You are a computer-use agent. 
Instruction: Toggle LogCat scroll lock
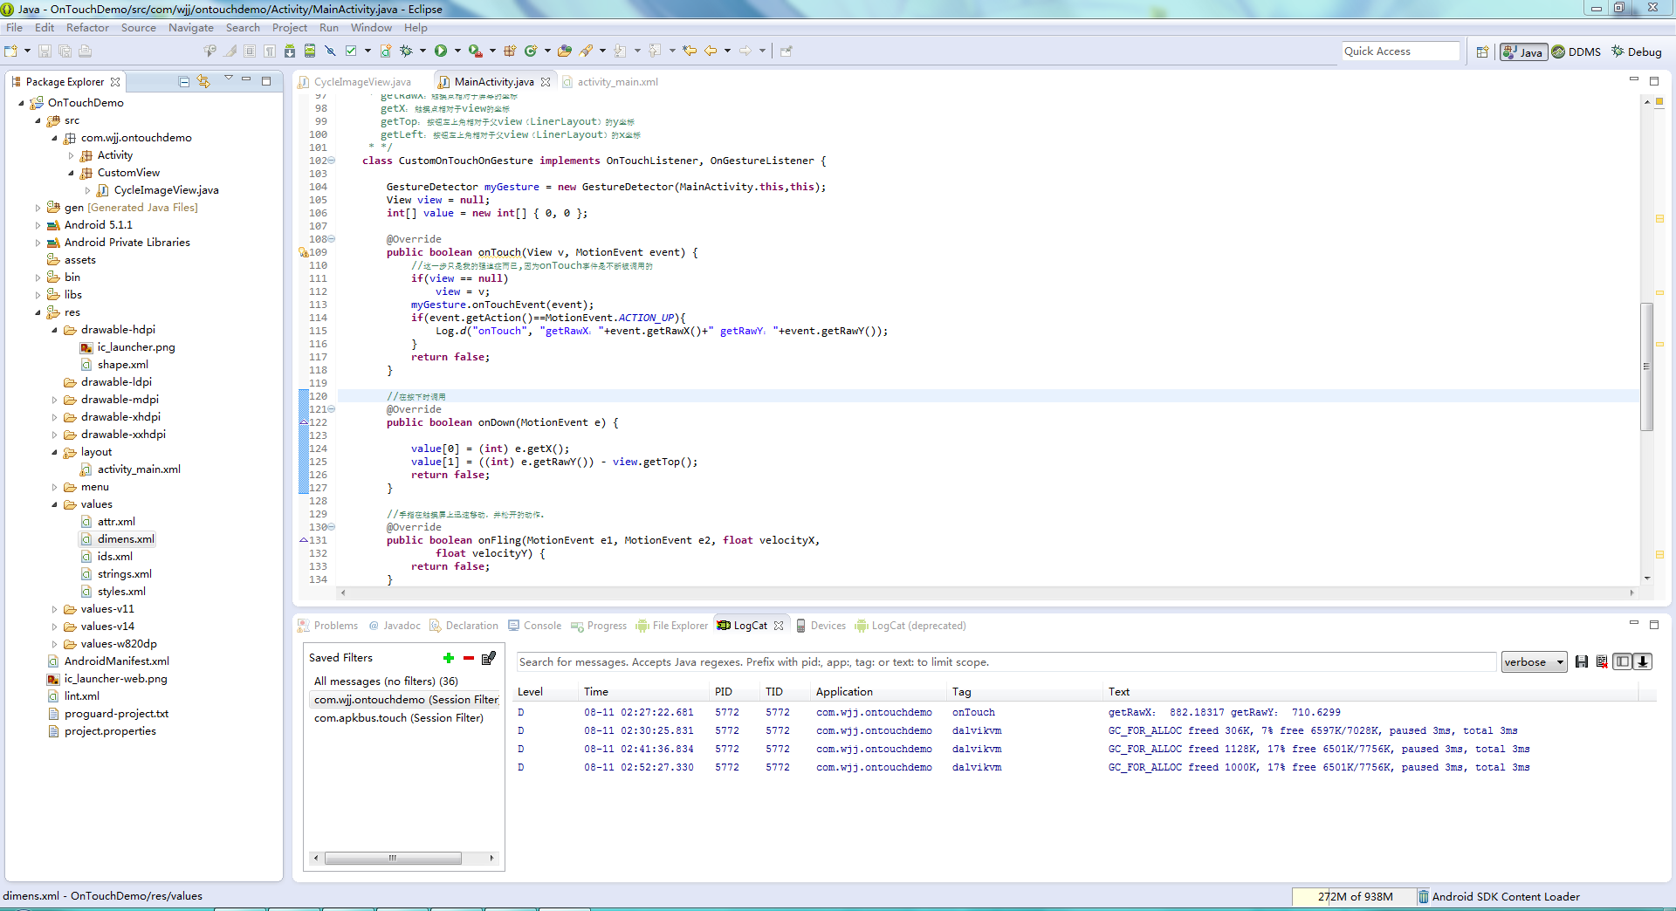pos(1643,662)
